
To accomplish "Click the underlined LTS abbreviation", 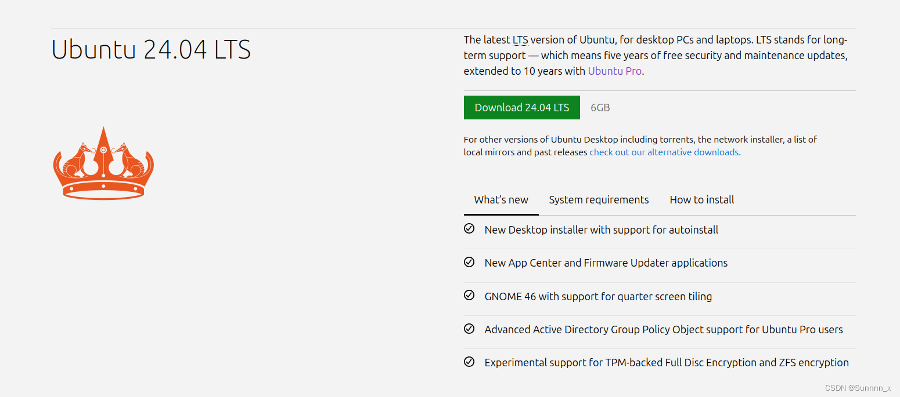I will pos(520,40).
